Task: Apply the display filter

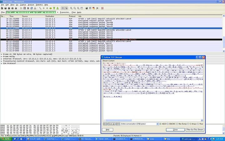Action: pyautogui.click(x=79, y=12)
